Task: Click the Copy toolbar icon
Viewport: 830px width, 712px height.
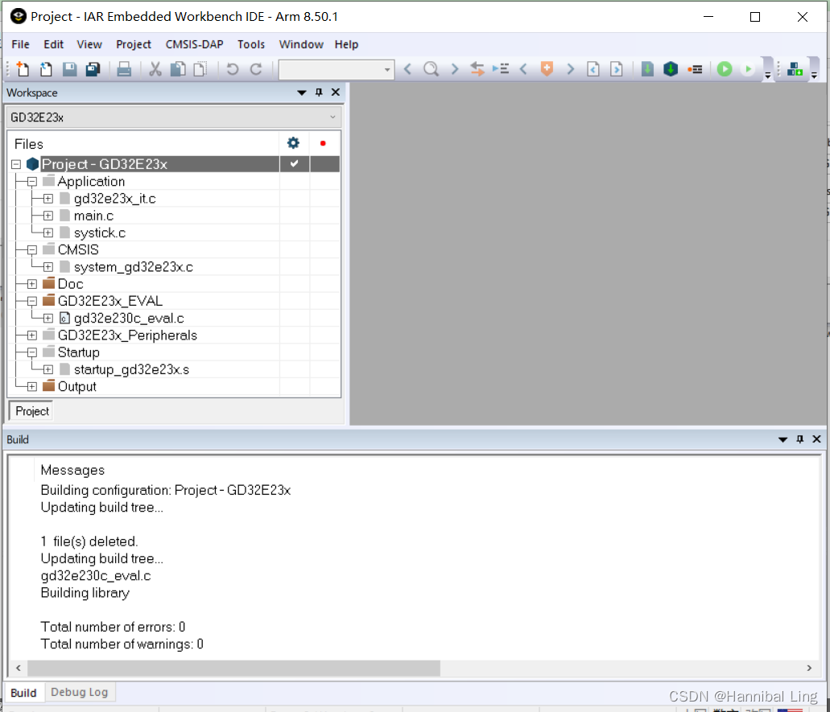Action: coord(178,69)
